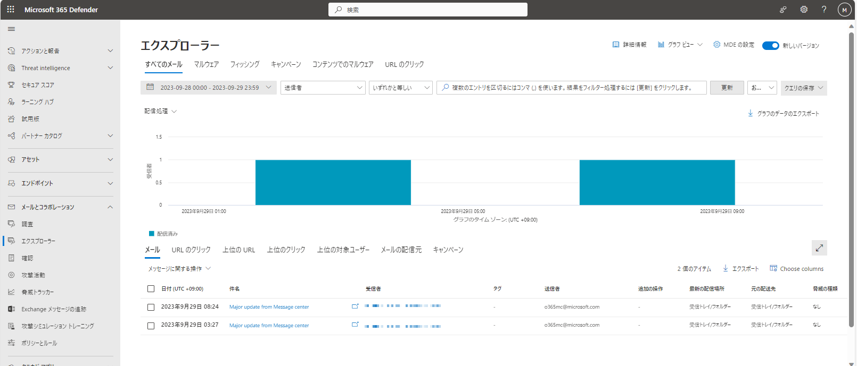The height and width of the screenshot is (366, 857).
Task: Open the 上位の対象ユーザー tab
Action: pos(343,250)
